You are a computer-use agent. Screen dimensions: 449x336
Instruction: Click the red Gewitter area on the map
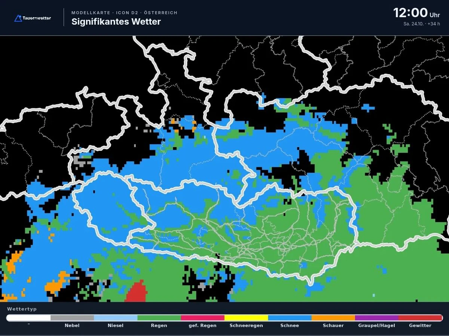[x=137, y=292]
